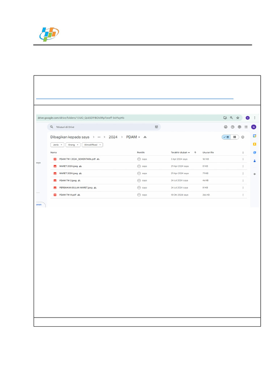278x370 pixels.
Task: Open Google Keep in side panel
Action: click(254, 144)
